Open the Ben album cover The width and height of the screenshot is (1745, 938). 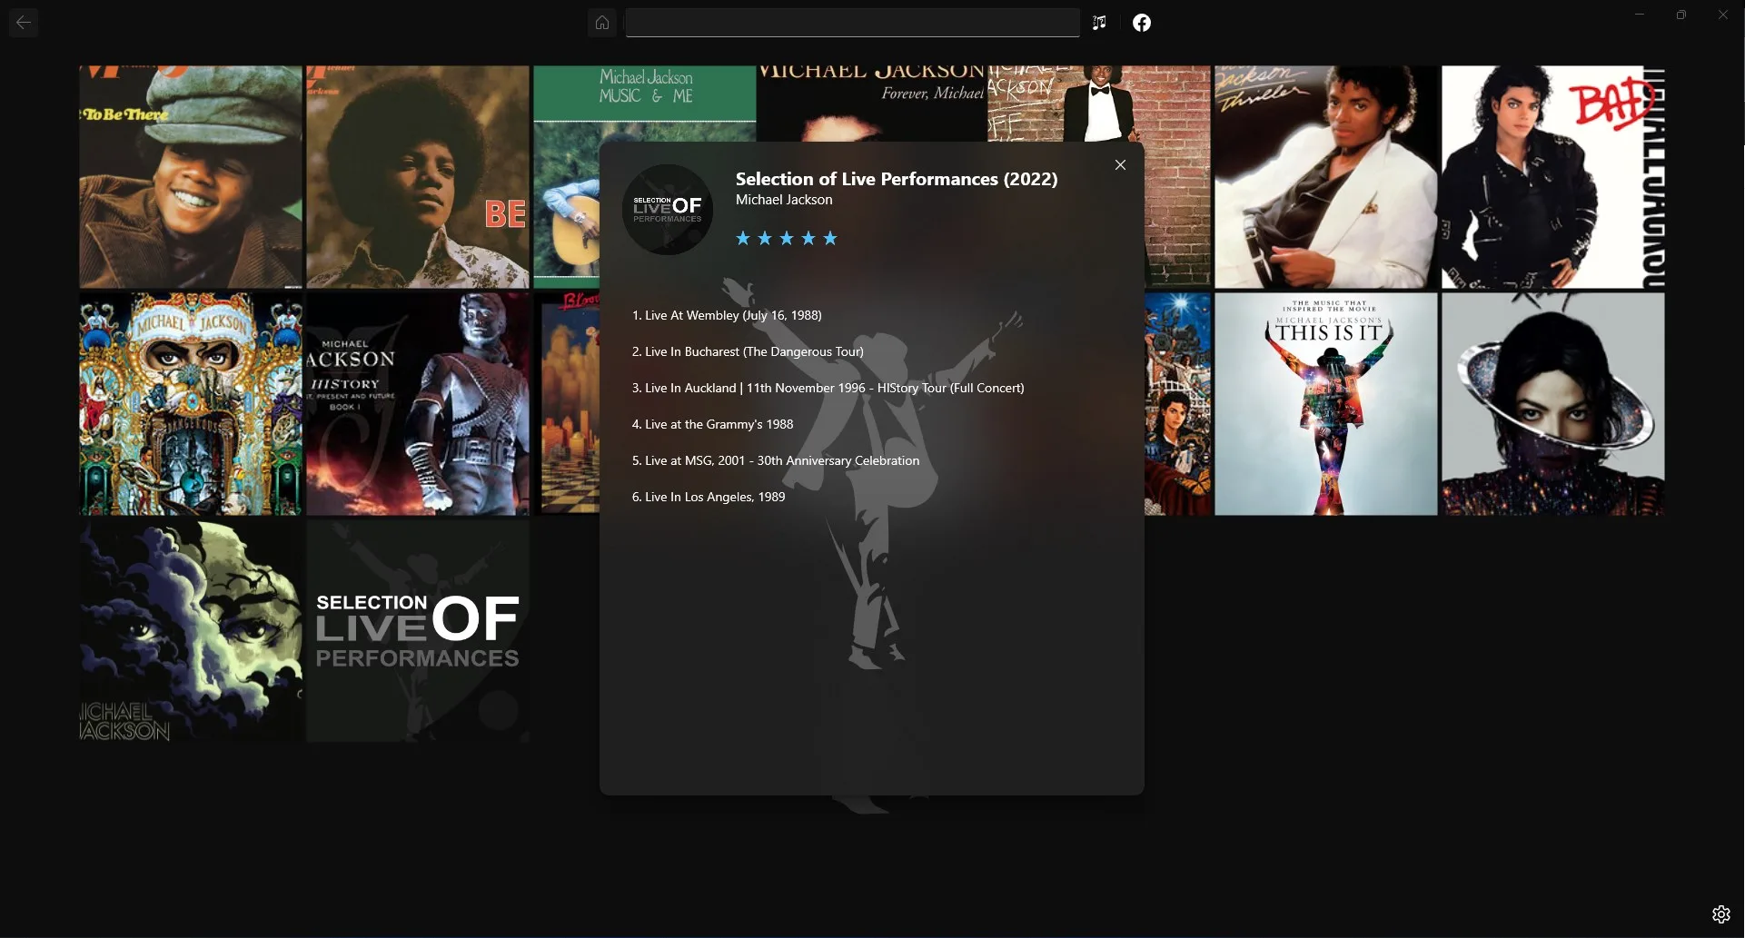418,177
